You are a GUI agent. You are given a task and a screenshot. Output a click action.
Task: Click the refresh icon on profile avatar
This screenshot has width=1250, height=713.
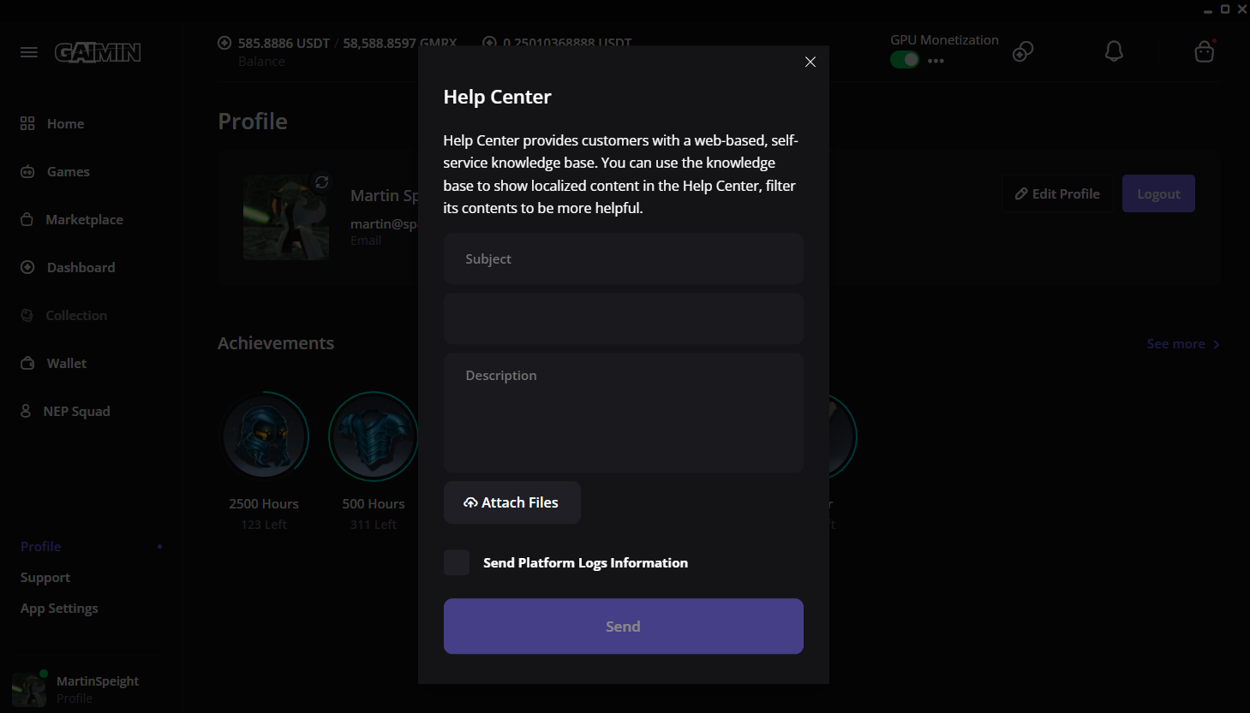click(x=322, y=181)
